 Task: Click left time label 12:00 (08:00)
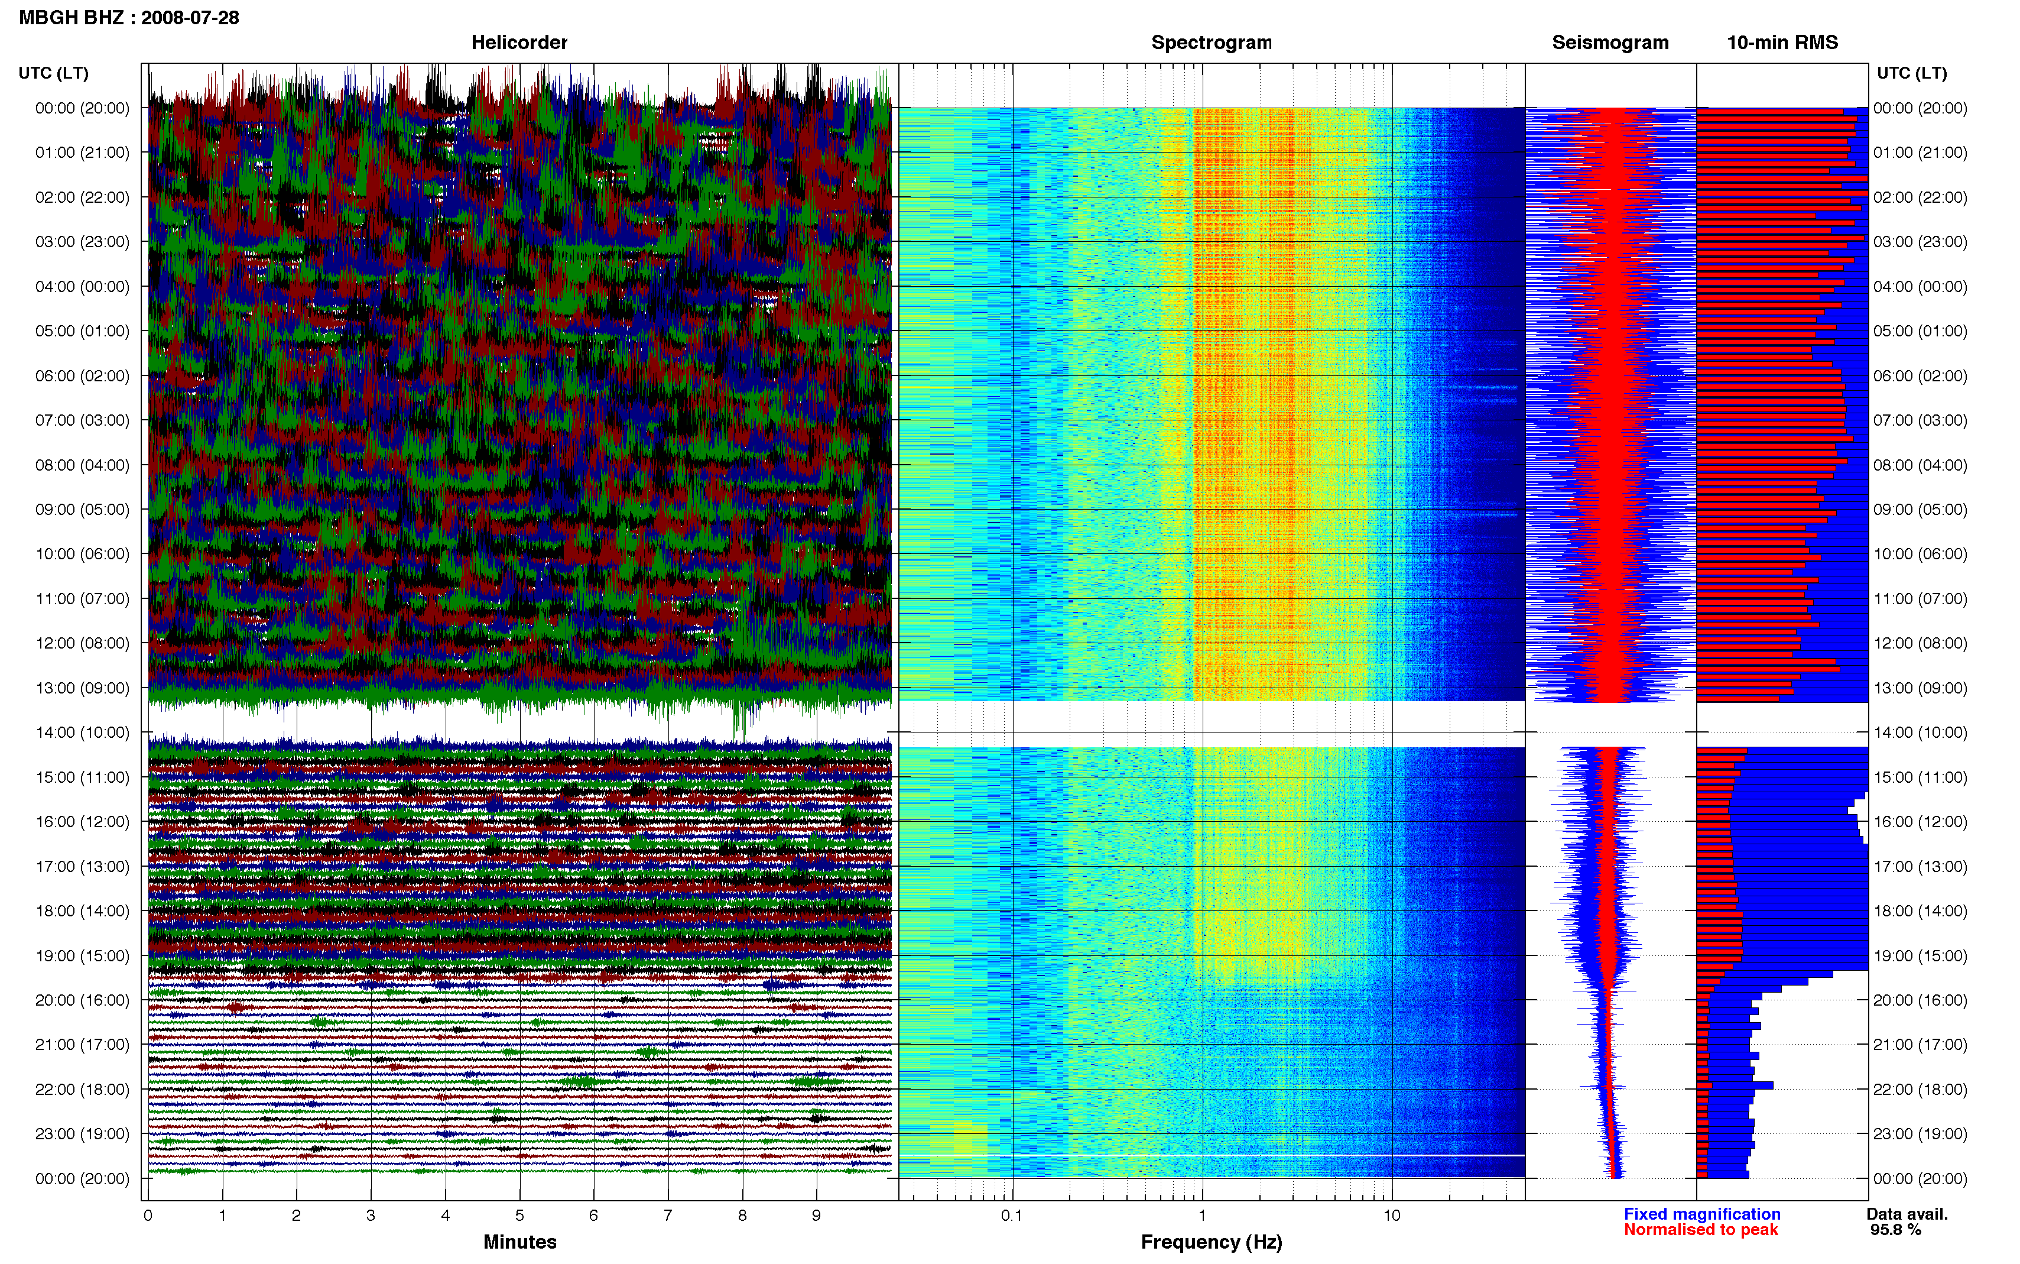point(83,643)
